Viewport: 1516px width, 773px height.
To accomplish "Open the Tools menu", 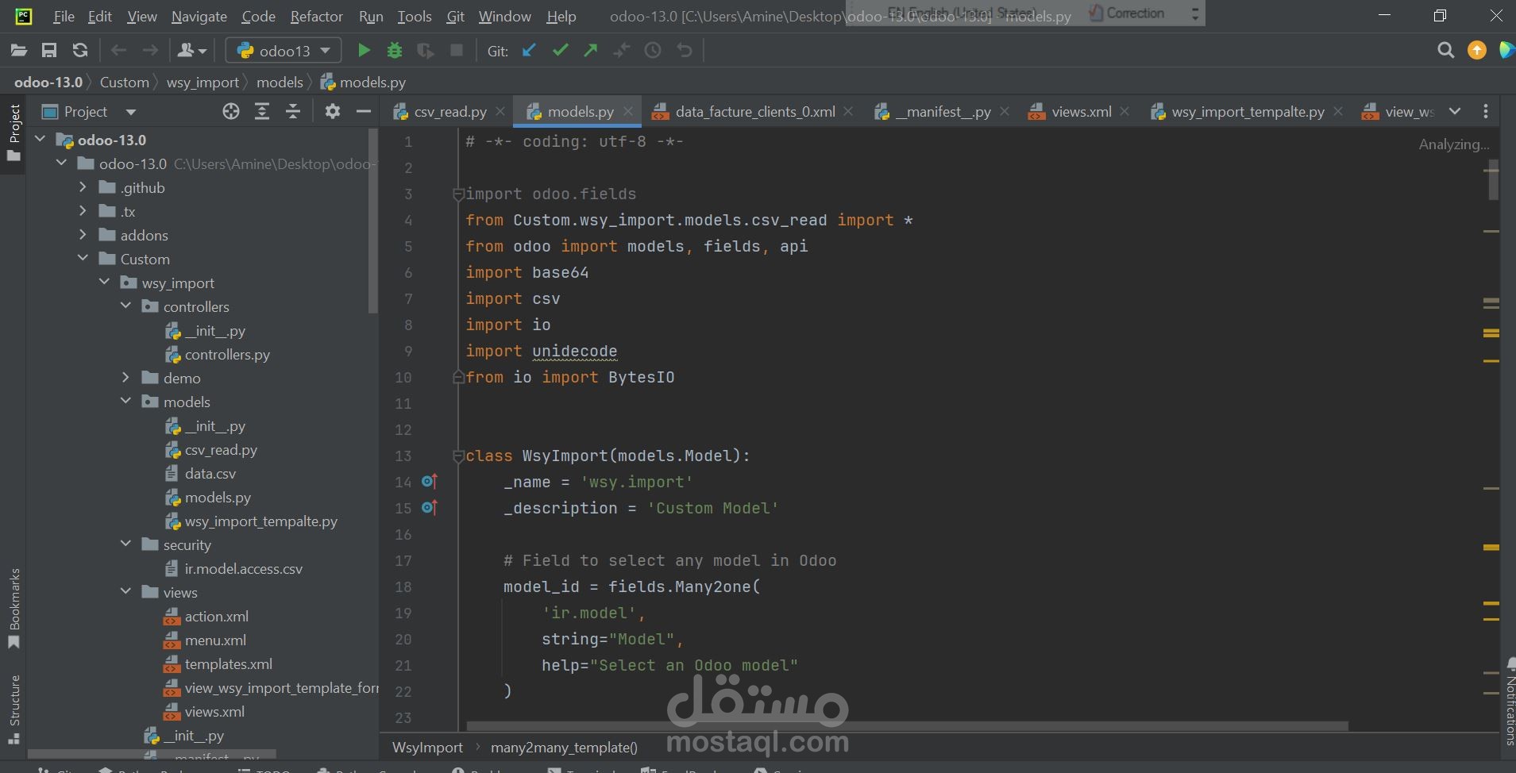I will point(415,16).
